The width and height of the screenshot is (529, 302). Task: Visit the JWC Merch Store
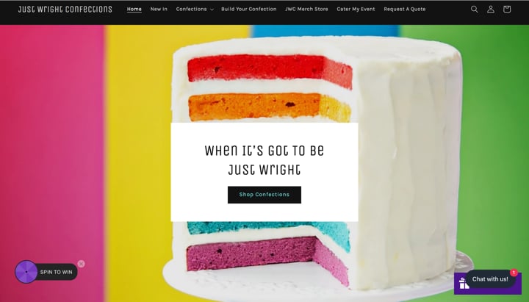[x=306, y=9]
